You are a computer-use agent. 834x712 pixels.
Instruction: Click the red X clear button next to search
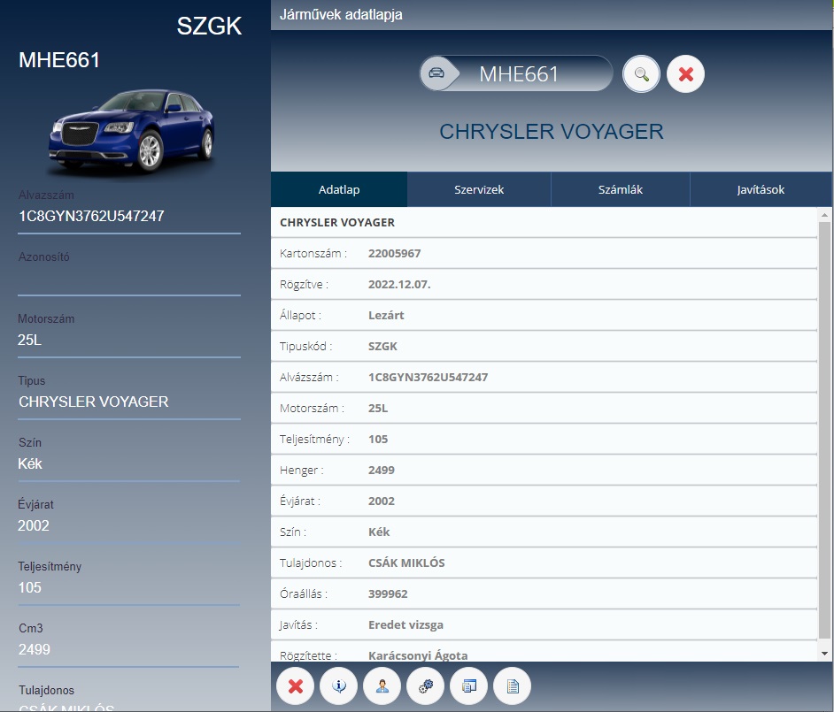(685, 74)
